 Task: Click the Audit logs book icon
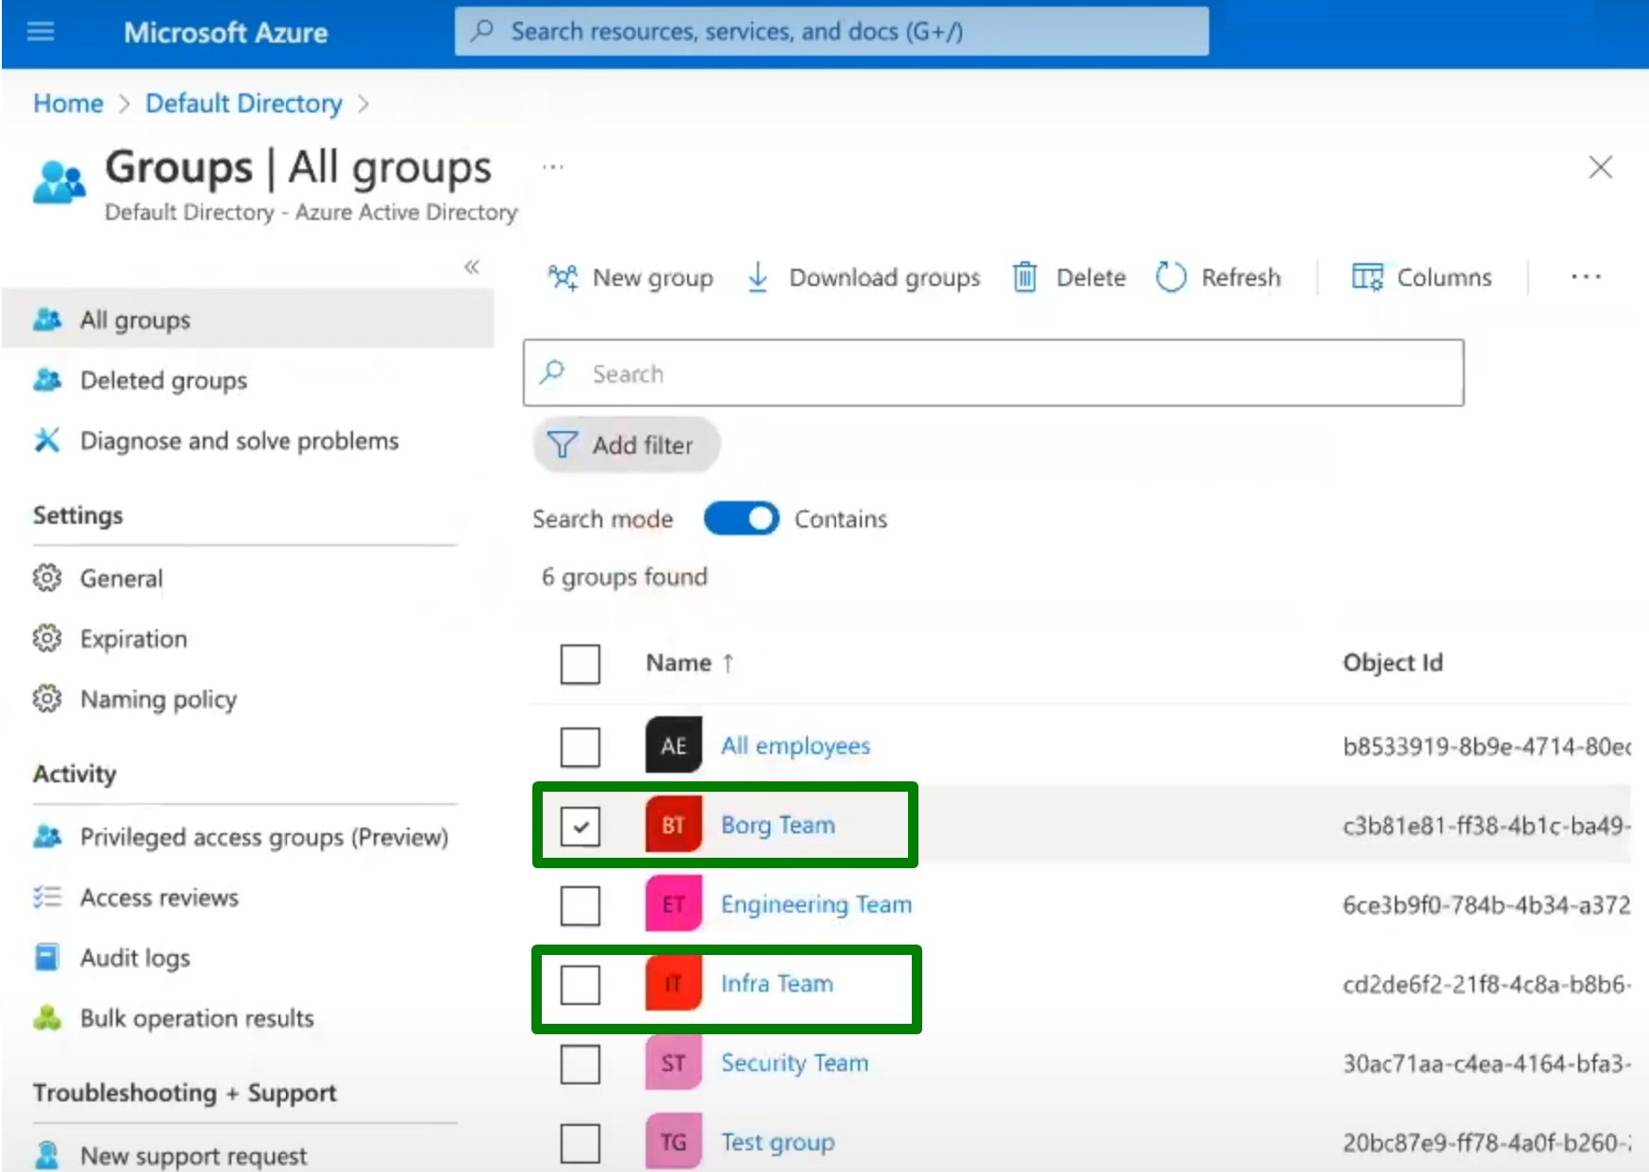click(46, 957)
